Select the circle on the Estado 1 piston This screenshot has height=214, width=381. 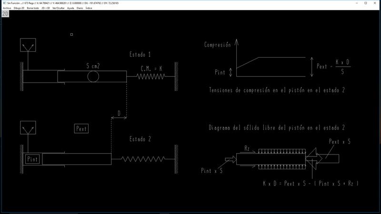tap(93, 76)
